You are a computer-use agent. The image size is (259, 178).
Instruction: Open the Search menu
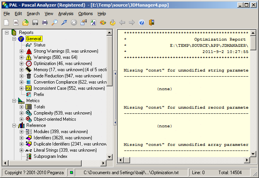tap(33, 14)
